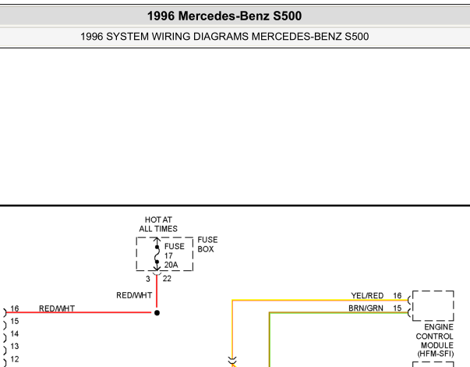Viewport: 470px width, 367px height.
Task: Click 'ENGINE CONTROL MODULE (HFM-SFI)' label
Action: pos(435,340)
